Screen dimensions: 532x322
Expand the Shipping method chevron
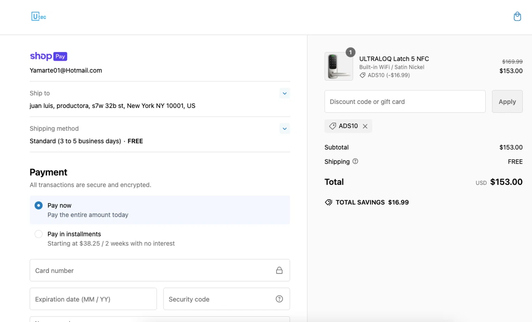(x=284, y=129)
